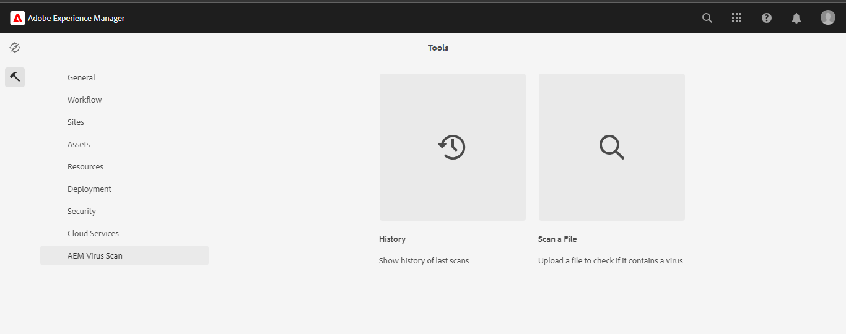
Task: Click the Scan a File magnifier icon
Action: (611, 147)
